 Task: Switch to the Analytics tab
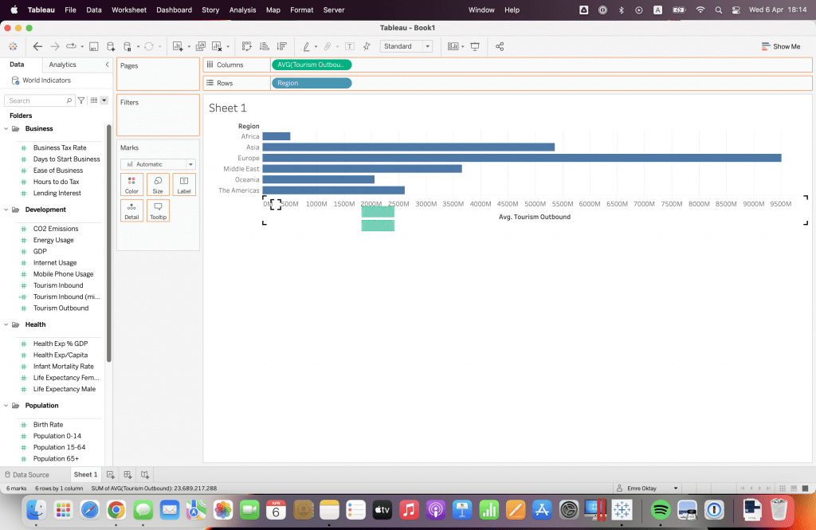click(62, 65)
